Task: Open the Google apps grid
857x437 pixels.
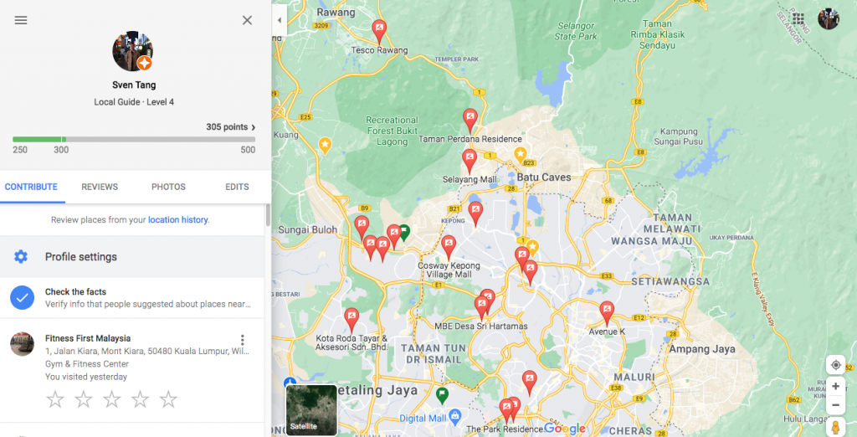Action: point(798,18)
